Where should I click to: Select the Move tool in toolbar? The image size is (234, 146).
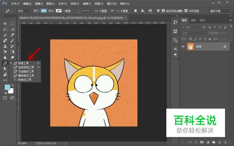click(5, 24)
